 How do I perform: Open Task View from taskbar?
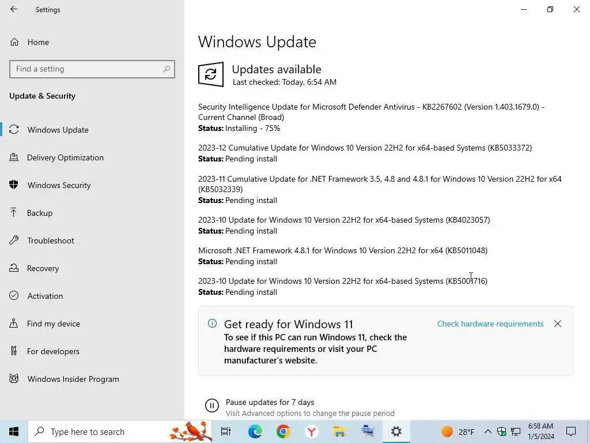(226, 431)
